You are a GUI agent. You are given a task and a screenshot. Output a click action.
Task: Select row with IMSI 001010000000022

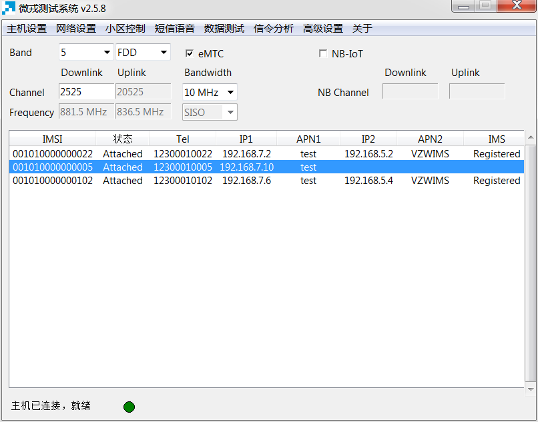pyautogui.click(x=266, y=153)
